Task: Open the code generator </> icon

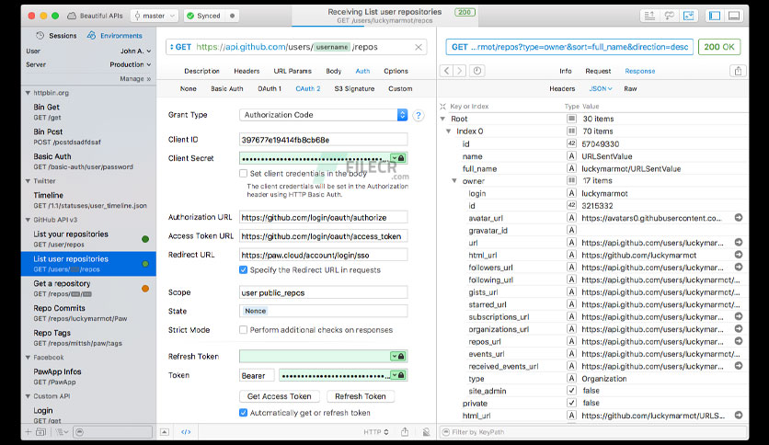Action: [x=186, y=432]
